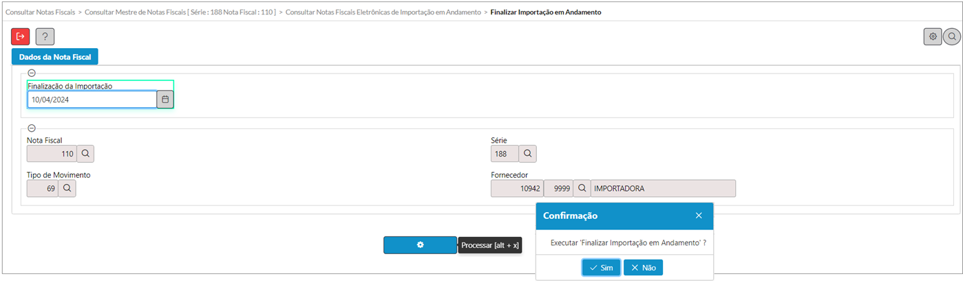
Task: Click the Finalização da Importação date field
Action: [92, 100]
